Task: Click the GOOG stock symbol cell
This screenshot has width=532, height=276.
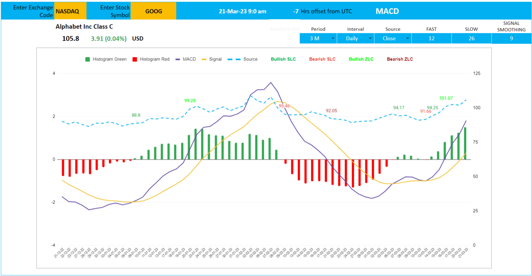Action: tap(153, 10)
